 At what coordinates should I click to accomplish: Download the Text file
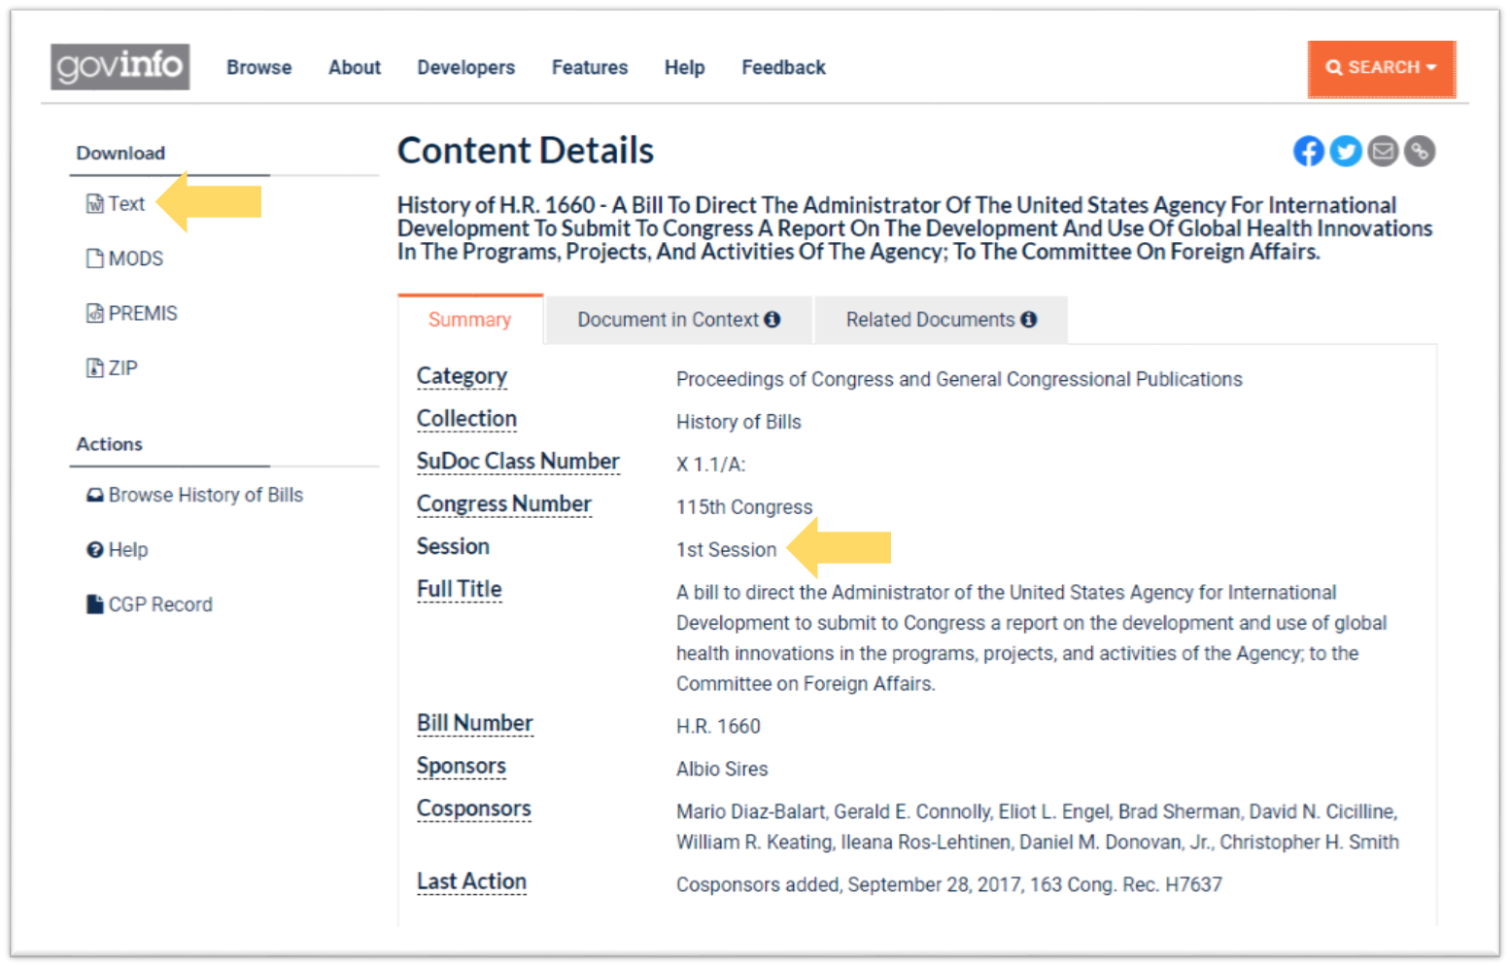tap(125, 204)
